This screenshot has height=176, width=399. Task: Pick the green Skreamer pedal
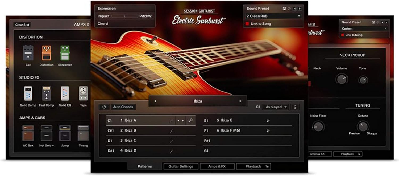65,53
